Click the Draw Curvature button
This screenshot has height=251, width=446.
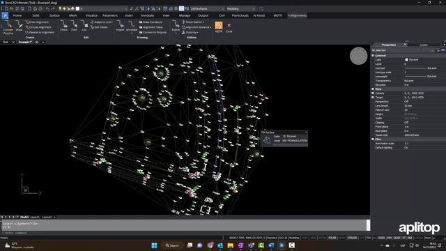(x=151, y=22)
